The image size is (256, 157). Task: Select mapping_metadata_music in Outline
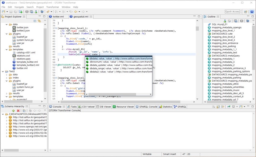click(x=225, y=90)
